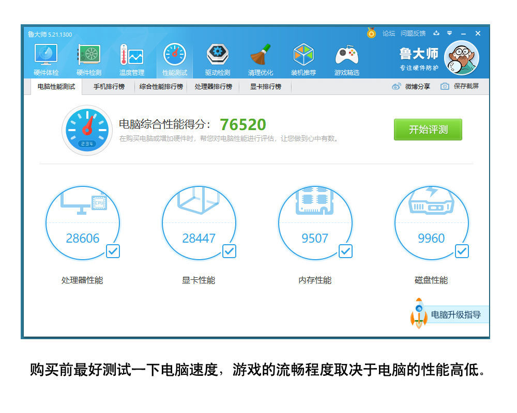Click 保存截屏 save screenshot link

pyautogui.click(x=466, y=86)
